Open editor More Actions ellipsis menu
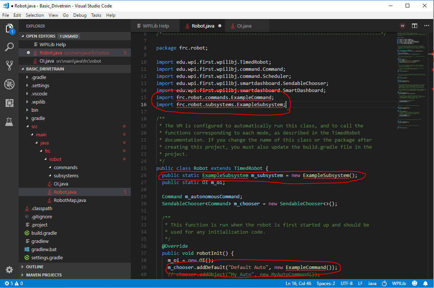This screenshot has width=434, height=288. tap(427, 26)
